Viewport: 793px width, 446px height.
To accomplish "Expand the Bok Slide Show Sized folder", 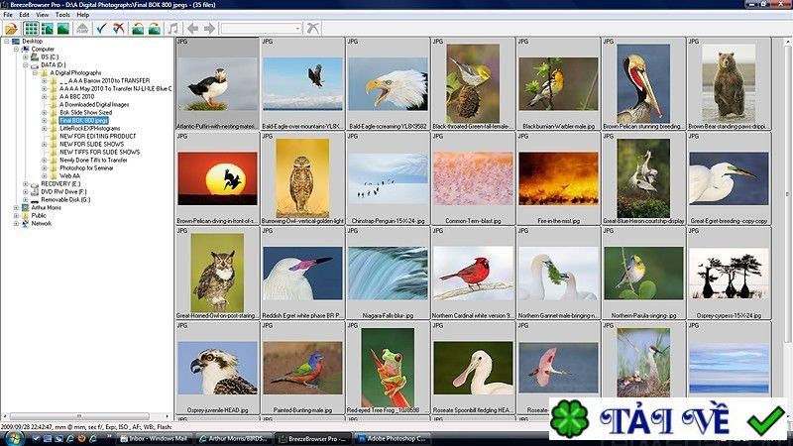I will (x=44, y=112).
